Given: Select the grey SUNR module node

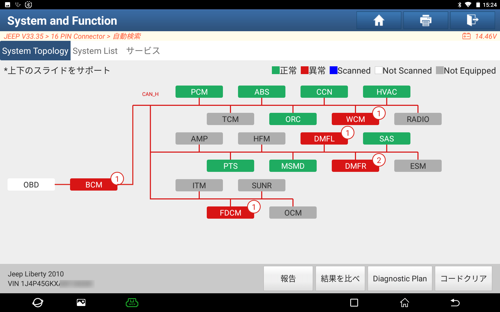Looking at the screenshot, I should 262,185.
